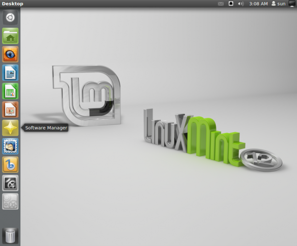
Task: Open the session monitor icon menu
Action: [x=292, y=4]
